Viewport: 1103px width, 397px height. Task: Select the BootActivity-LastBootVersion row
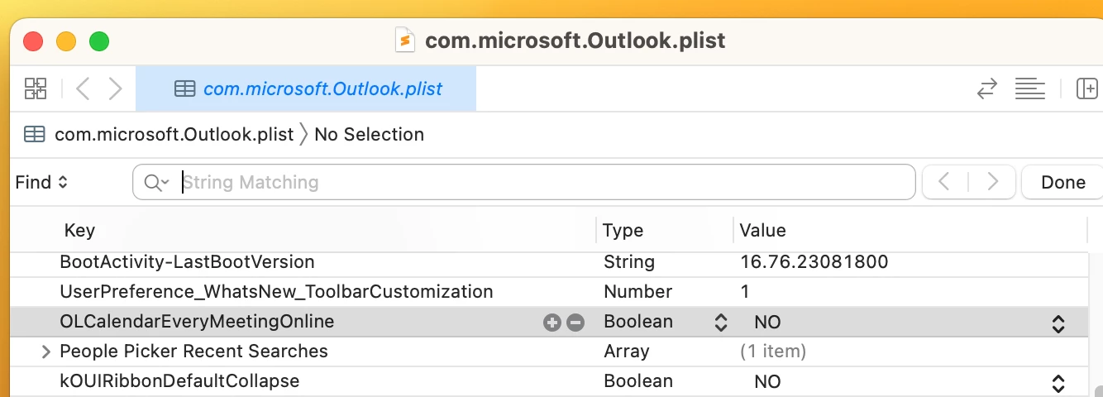(549, 262)
